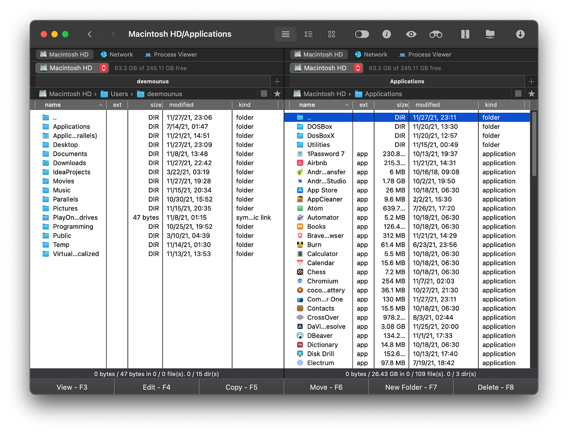This screenshot has height=434, width=568.
Task: Open the Get Info icon
Action: point(387,34)
